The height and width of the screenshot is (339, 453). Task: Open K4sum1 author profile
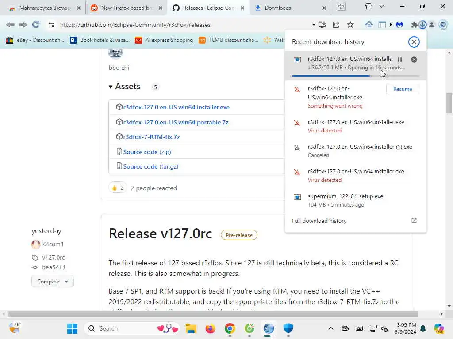tap(53, 244)
